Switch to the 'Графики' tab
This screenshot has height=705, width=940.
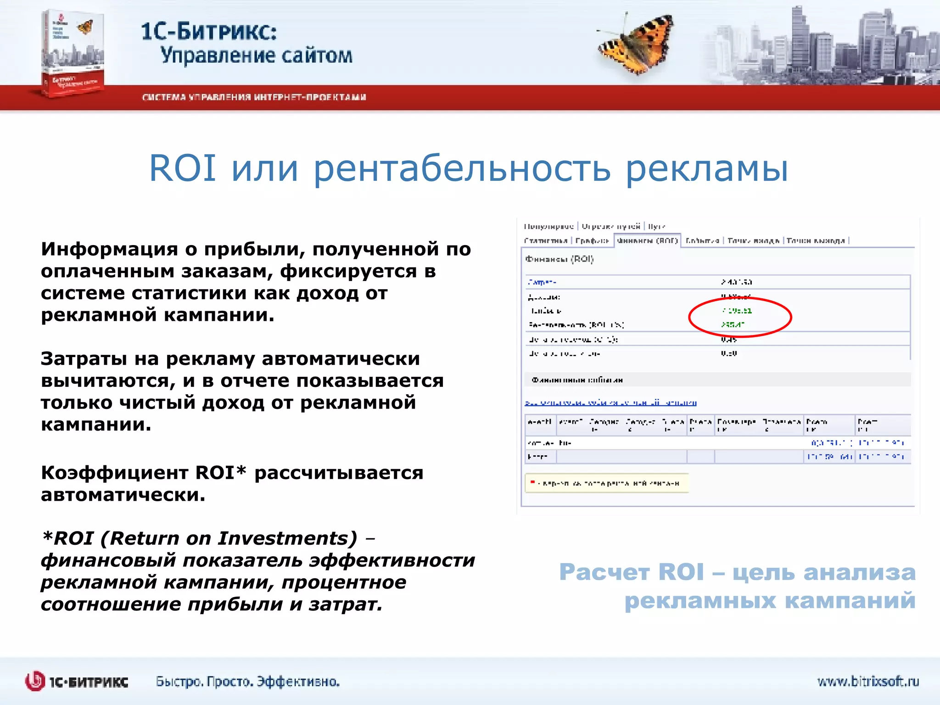click(592, 241)
